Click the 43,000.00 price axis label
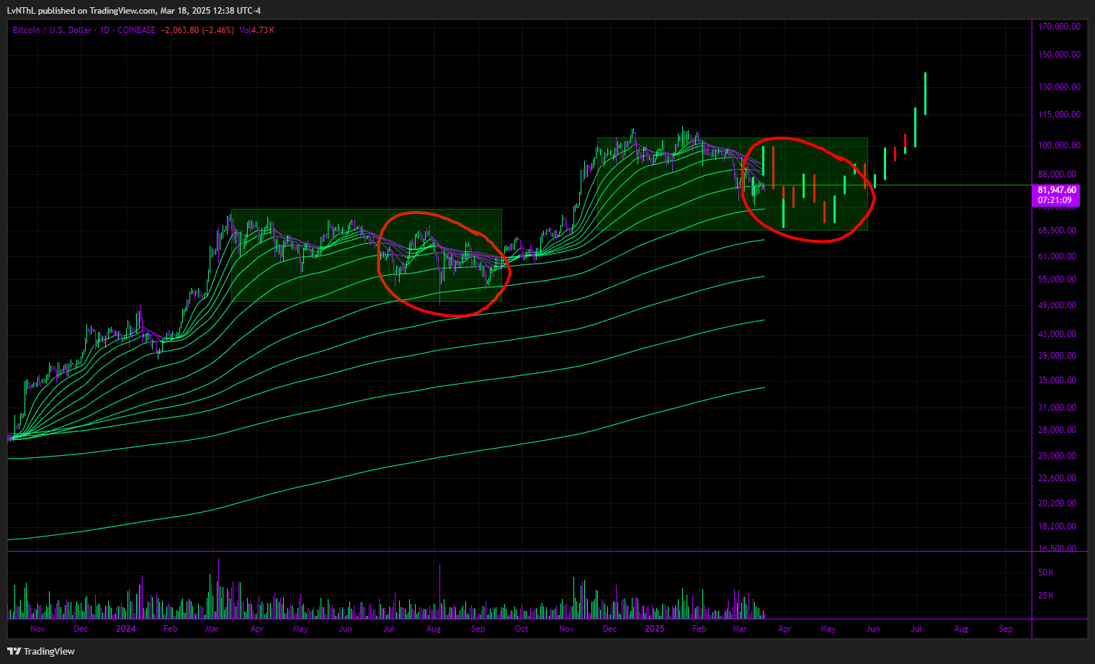 tap(1057, 334)
